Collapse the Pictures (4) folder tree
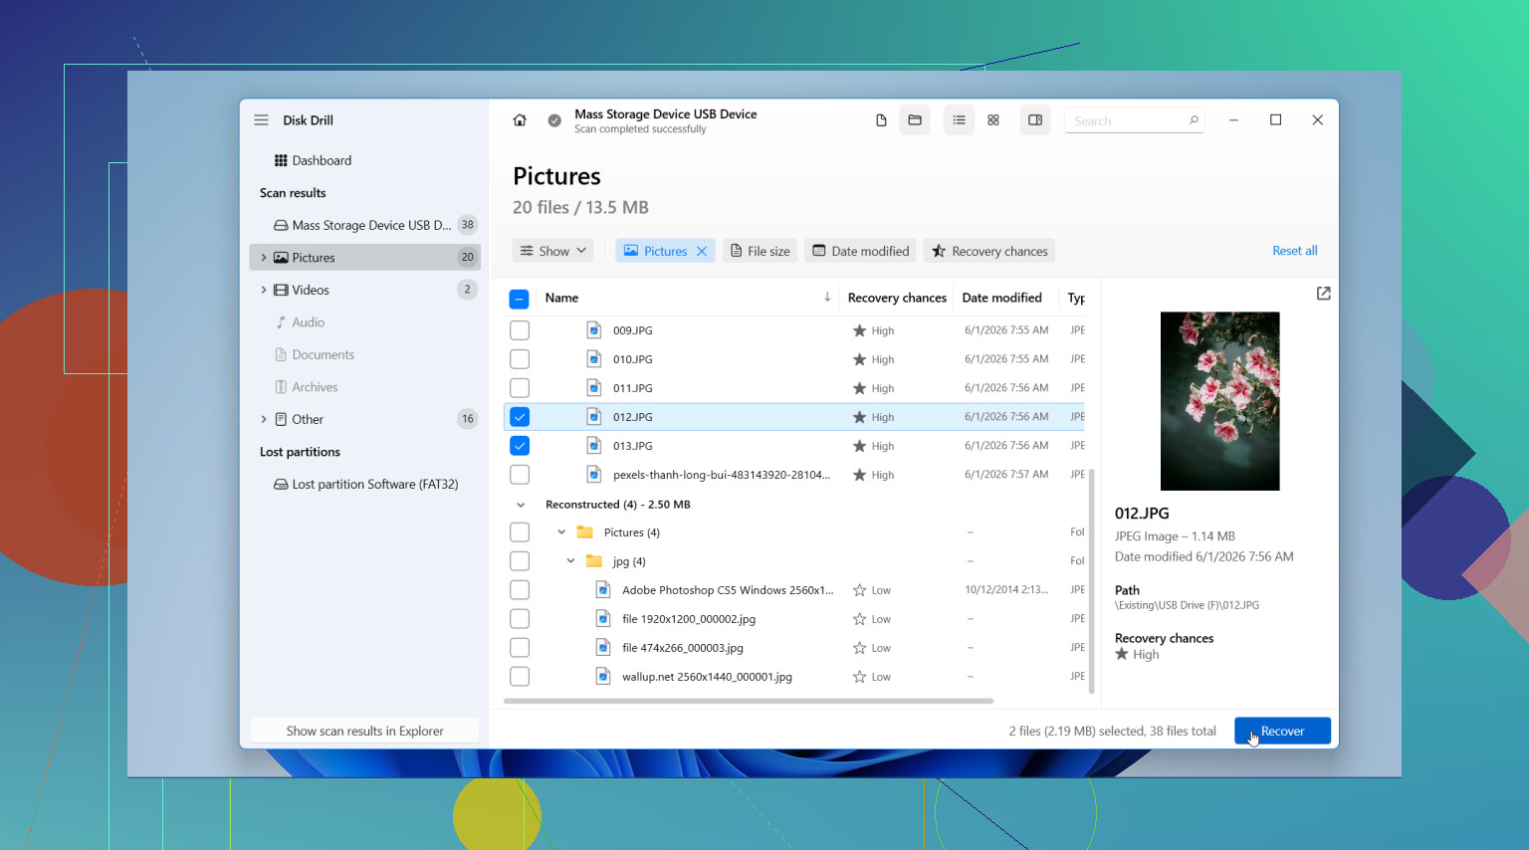The image size is (1529, 850). [x=561, y=532]
